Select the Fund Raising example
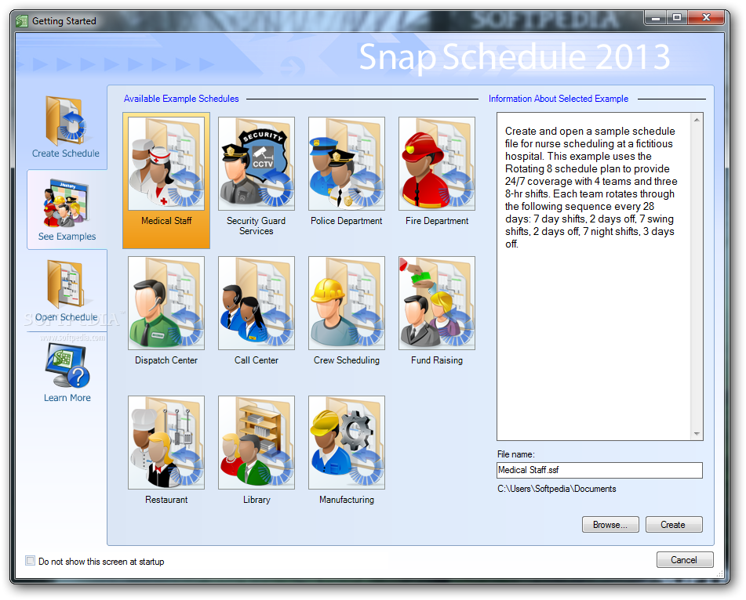 [x=437, y=303]
